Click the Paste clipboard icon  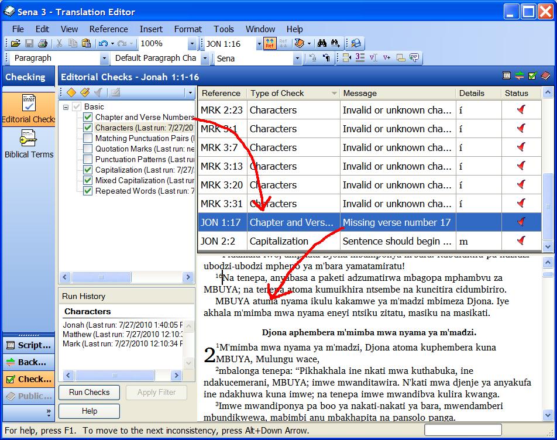87,43
